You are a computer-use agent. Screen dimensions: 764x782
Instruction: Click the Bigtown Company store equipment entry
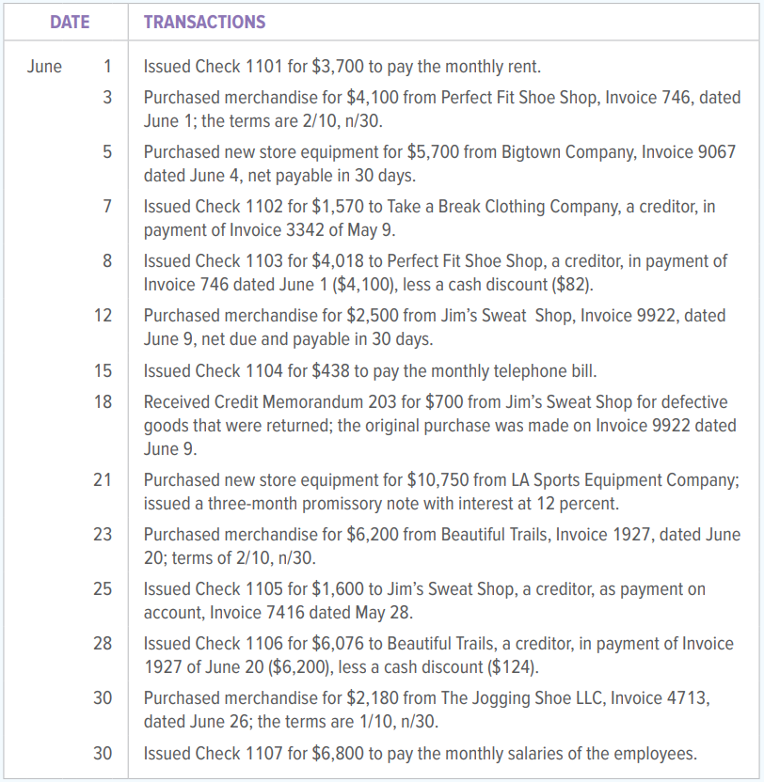(x=439, y=163)
